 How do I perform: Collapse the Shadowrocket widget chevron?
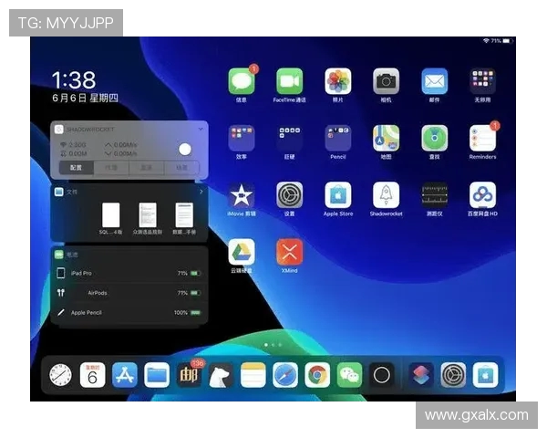(201, 130)
